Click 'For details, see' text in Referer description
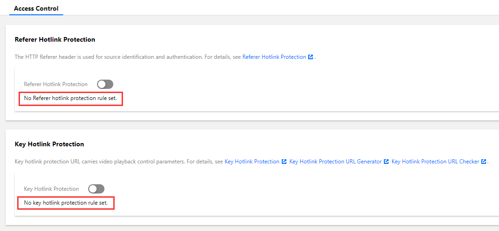This screenshot has height=231, width=499. point(222,57)
